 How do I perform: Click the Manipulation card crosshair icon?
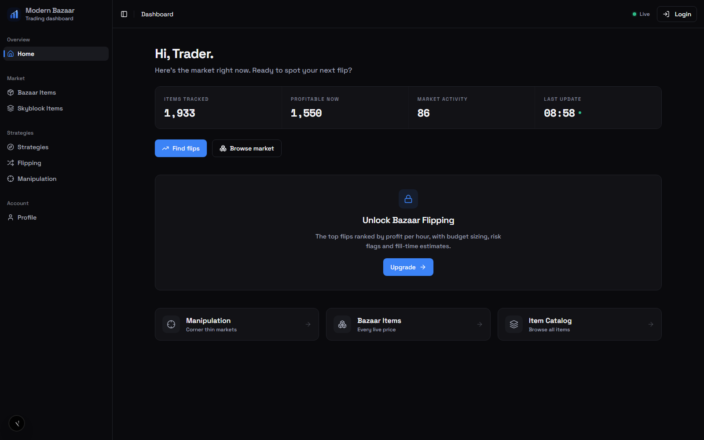tap(171, 324)
